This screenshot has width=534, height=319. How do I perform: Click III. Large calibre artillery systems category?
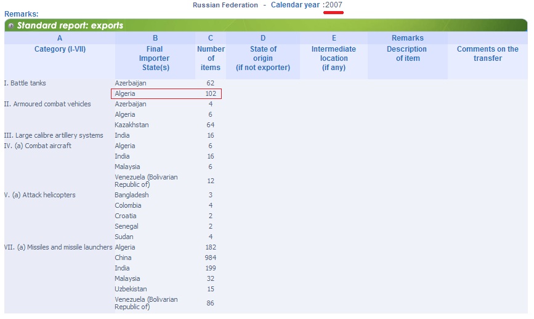click(54, 135)
